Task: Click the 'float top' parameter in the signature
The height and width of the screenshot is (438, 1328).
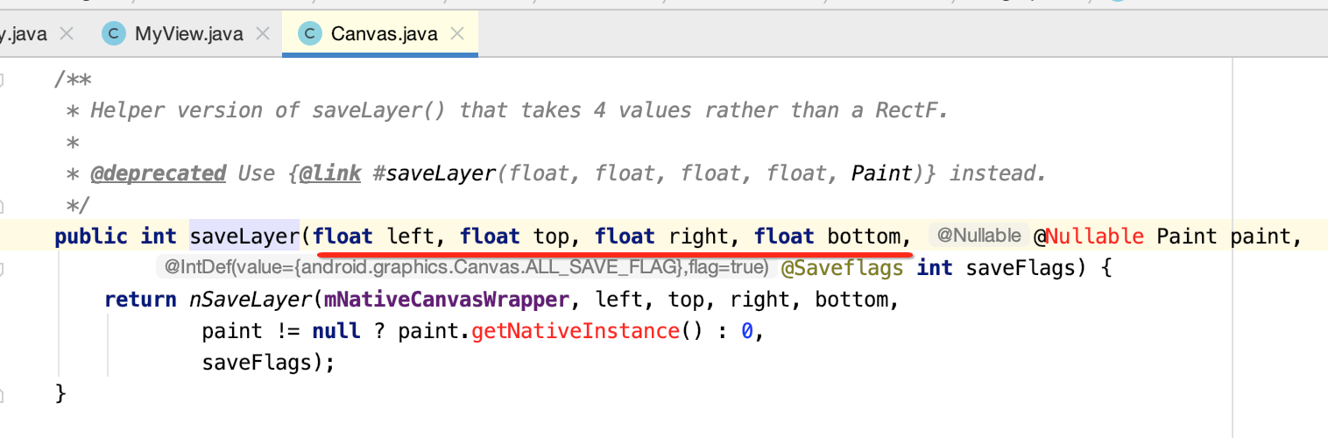Action: pyautogui.click(x=514, y=236)
